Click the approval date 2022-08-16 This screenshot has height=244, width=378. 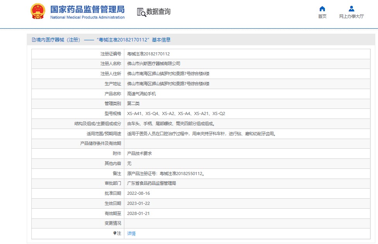click(x=138, y=193)
